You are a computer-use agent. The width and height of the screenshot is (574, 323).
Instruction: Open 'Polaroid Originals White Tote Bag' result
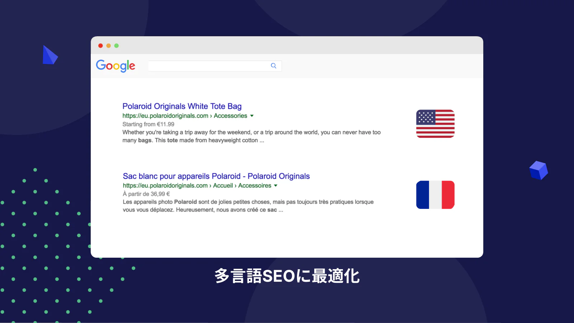pos(182,106)
